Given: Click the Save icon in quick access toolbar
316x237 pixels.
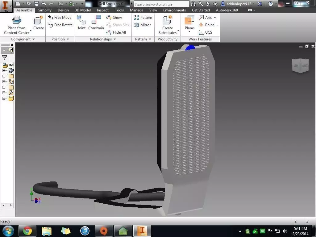Looking at the screenshot, I should coord(36,4).
